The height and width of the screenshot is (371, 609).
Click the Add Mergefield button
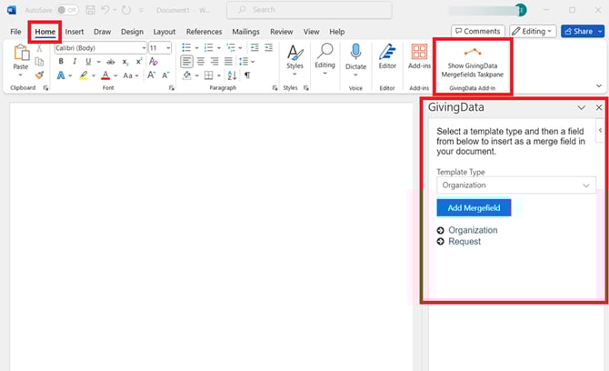coord(474,208)
